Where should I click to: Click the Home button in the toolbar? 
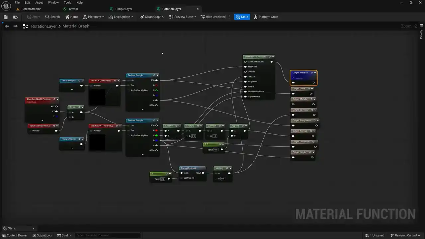pos(72,17)
